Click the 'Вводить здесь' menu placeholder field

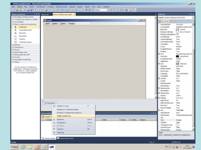click(82, 23)
